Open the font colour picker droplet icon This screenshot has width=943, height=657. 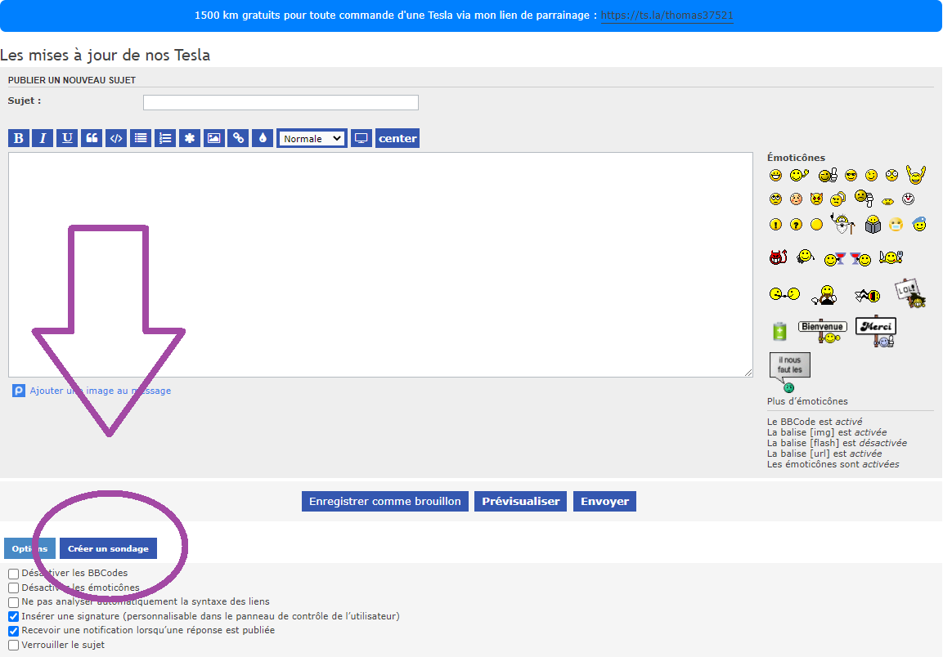pos(263,138)
